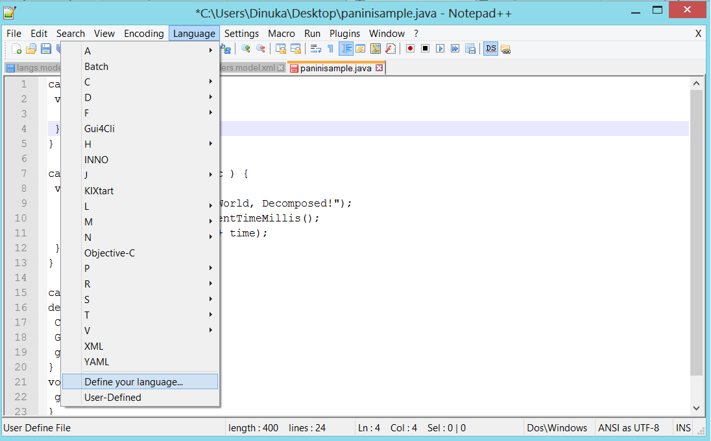Open the Encoding menu
This screenshot has height=441, width=711.
pyautogui.click(x=144, y=33)
